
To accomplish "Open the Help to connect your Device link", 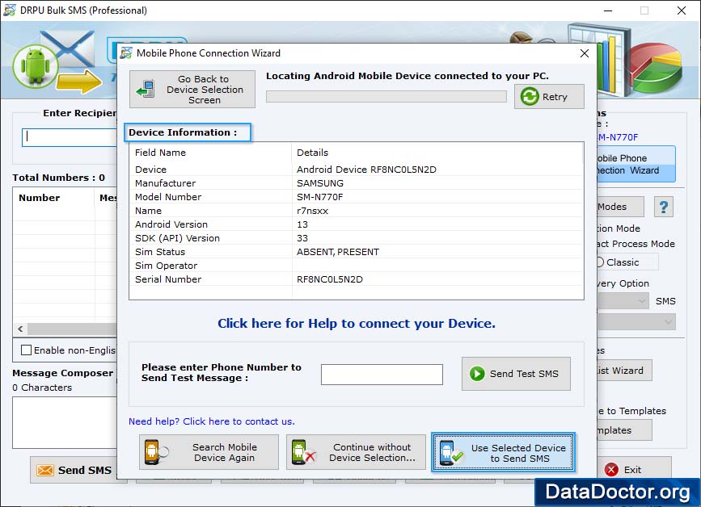I will point(357,323).
